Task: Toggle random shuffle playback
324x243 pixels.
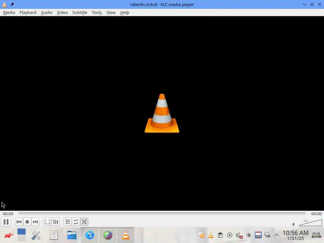Action: (x=84, y=222)
